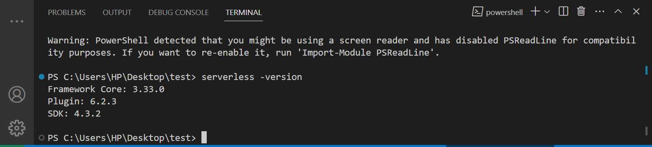Show additional views ellipsis in activity bar
This screenshot has height=147, width=652.
[17, 21]
